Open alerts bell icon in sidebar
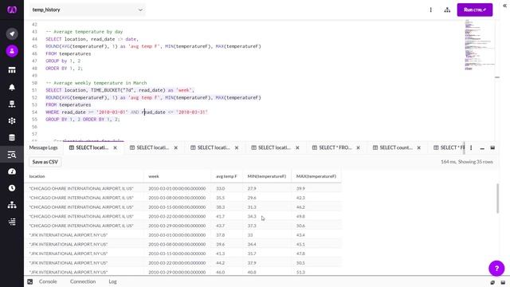Viewport: 510px width, 287px height. (12, 87)
